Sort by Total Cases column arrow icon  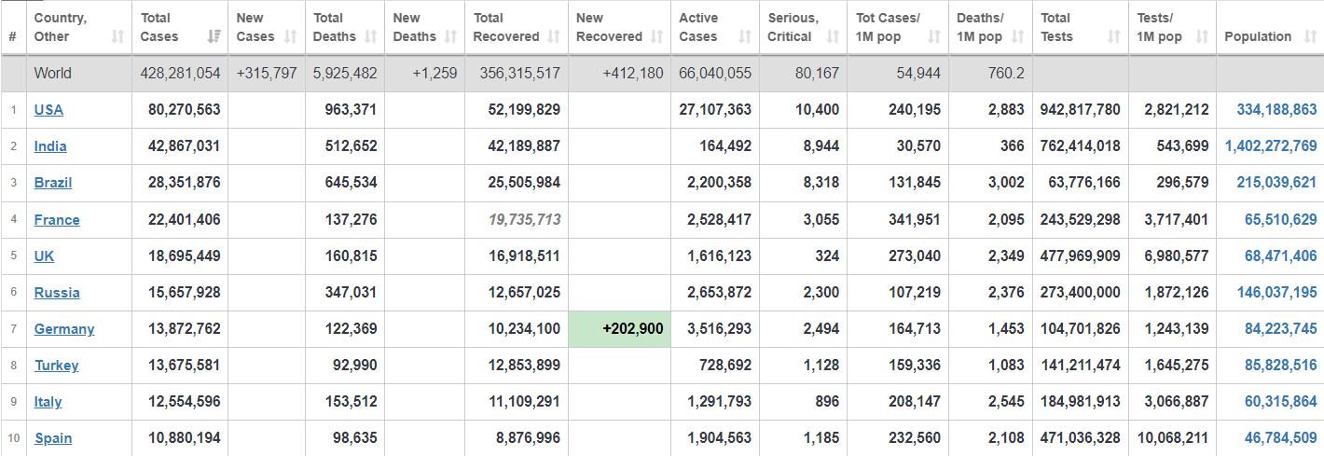pyautogui.click(x=214, y=36)
